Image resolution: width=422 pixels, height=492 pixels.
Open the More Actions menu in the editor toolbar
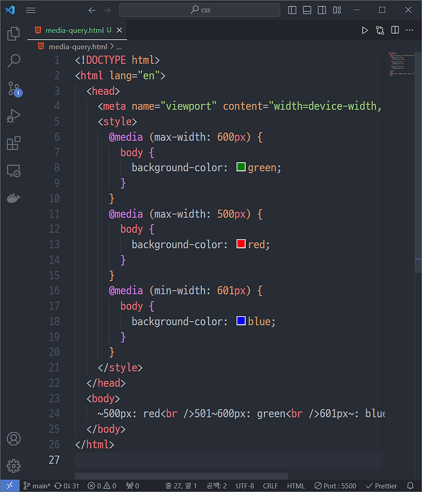[x=410, y=30]
